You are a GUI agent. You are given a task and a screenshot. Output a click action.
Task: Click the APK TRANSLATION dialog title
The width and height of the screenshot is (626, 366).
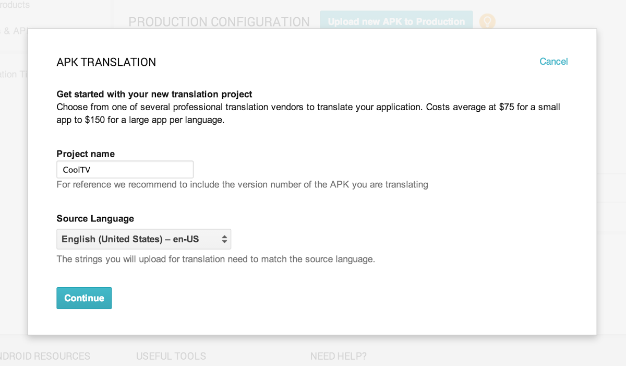(106, 62)
